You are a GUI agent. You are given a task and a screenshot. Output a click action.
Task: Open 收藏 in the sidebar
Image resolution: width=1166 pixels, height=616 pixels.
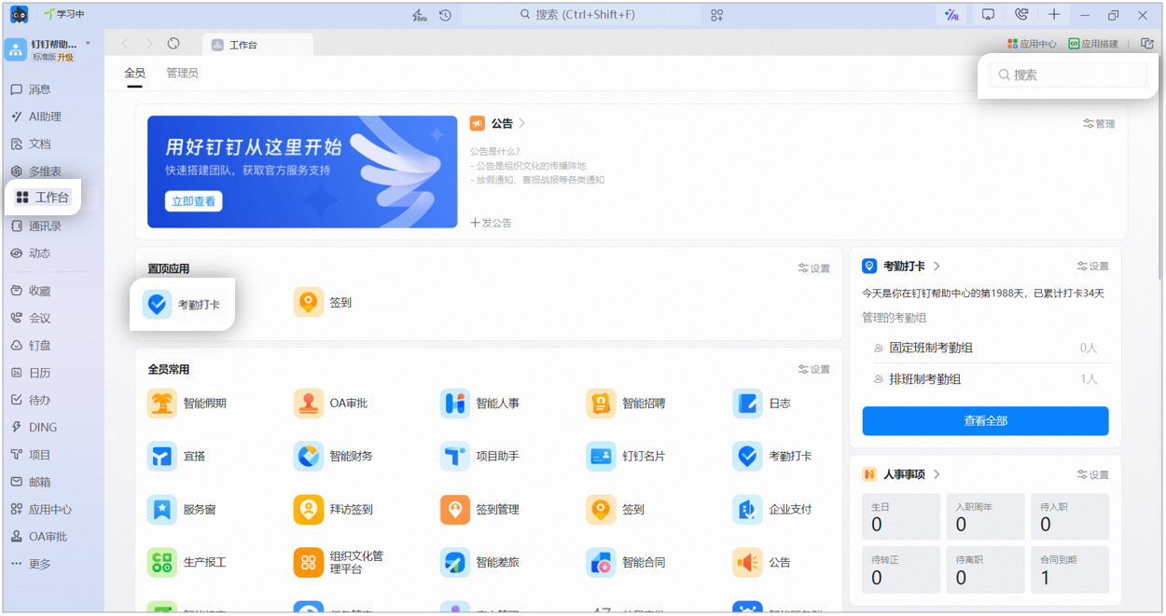pos(31,291)
